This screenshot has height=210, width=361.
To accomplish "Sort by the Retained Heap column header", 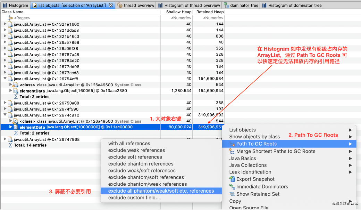I will [210, 12].
